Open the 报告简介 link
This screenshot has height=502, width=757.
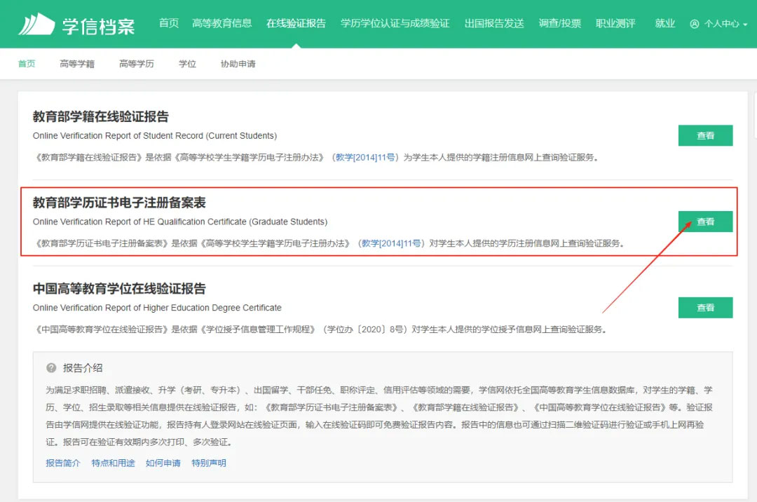[63, 463]
